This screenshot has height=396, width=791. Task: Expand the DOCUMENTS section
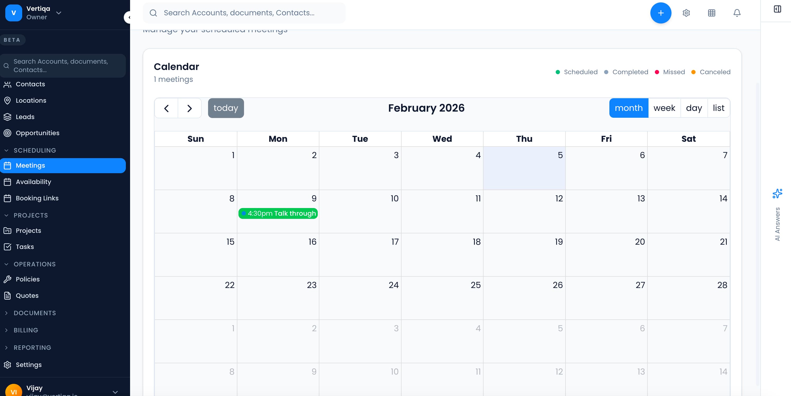coord(7,313)
